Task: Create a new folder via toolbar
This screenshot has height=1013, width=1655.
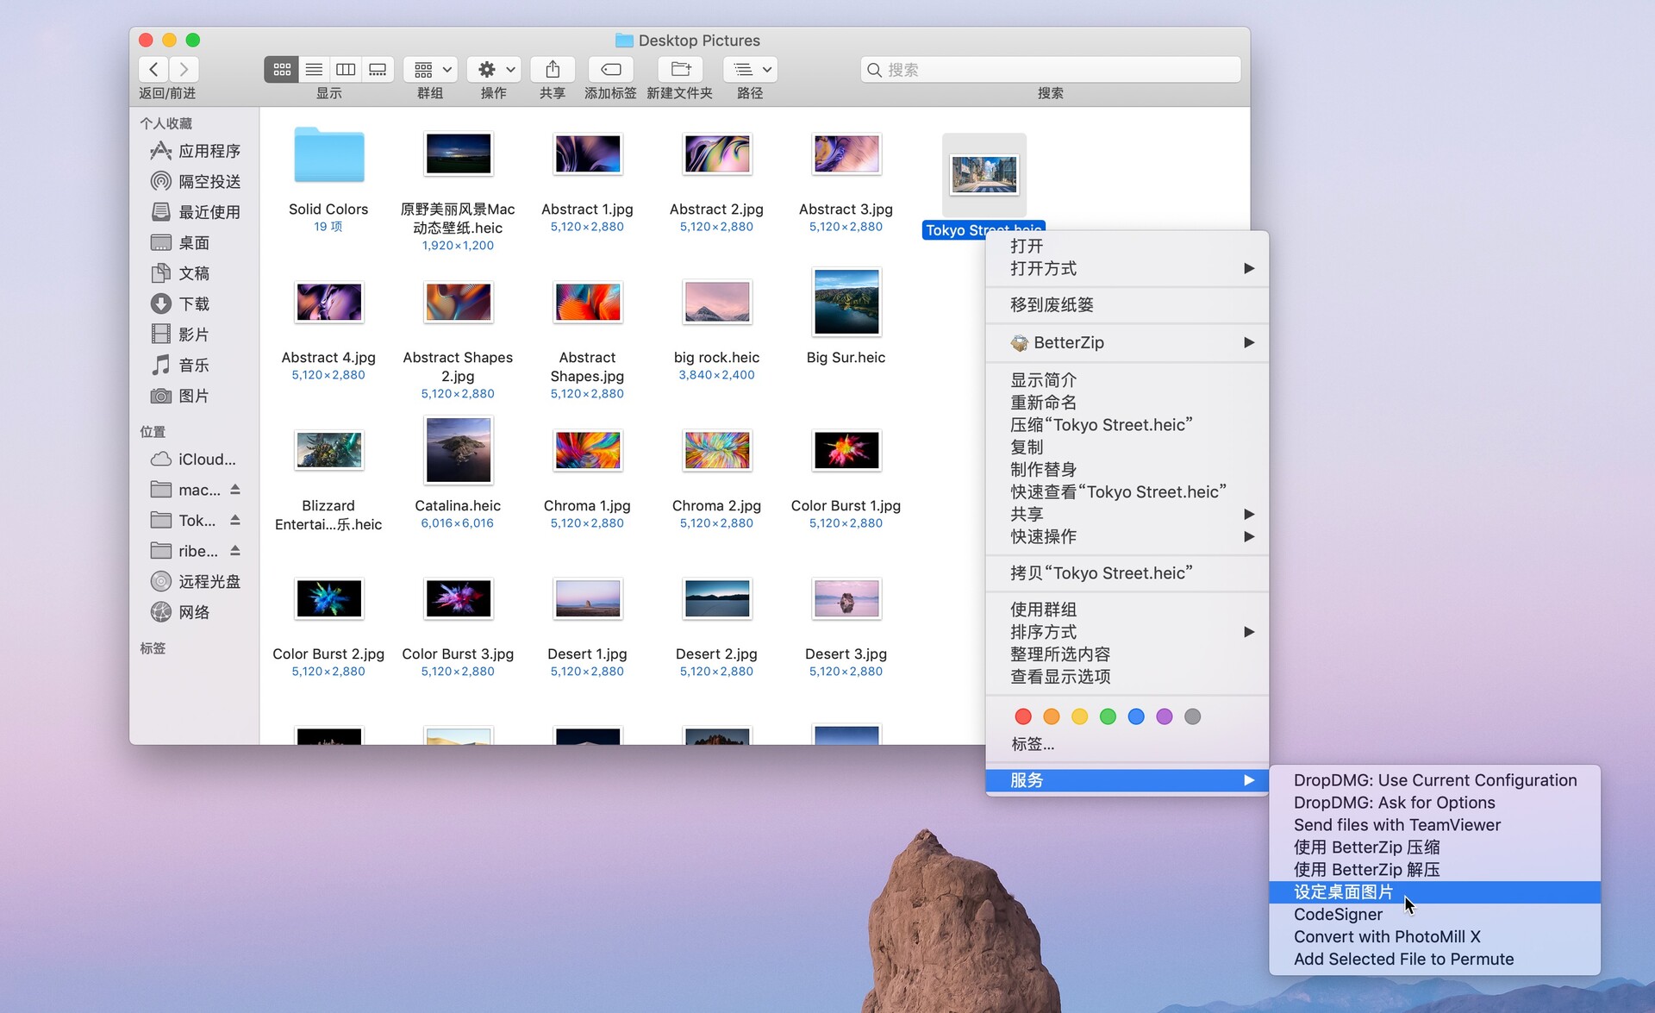Action: 680,70
